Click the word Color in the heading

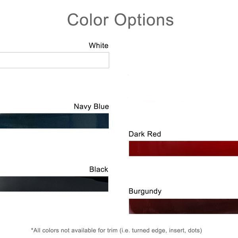tap(88, 20)
